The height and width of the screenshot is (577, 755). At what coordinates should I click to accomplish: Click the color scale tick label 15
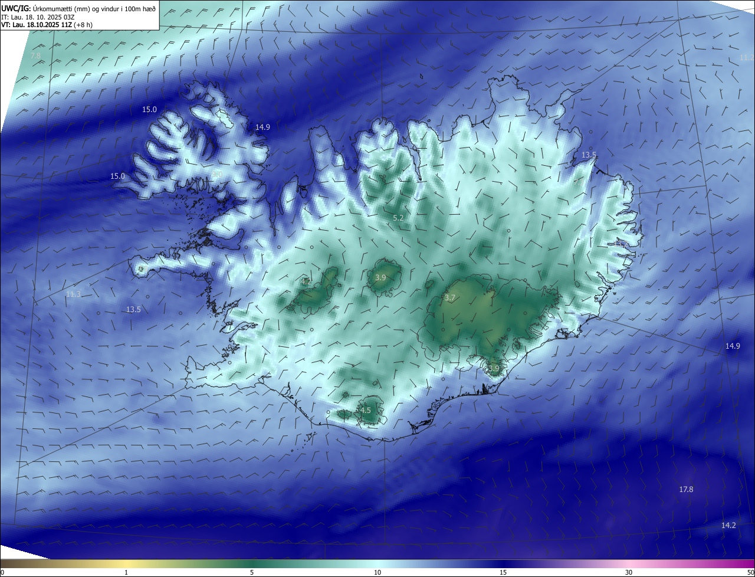coord(503,572)
